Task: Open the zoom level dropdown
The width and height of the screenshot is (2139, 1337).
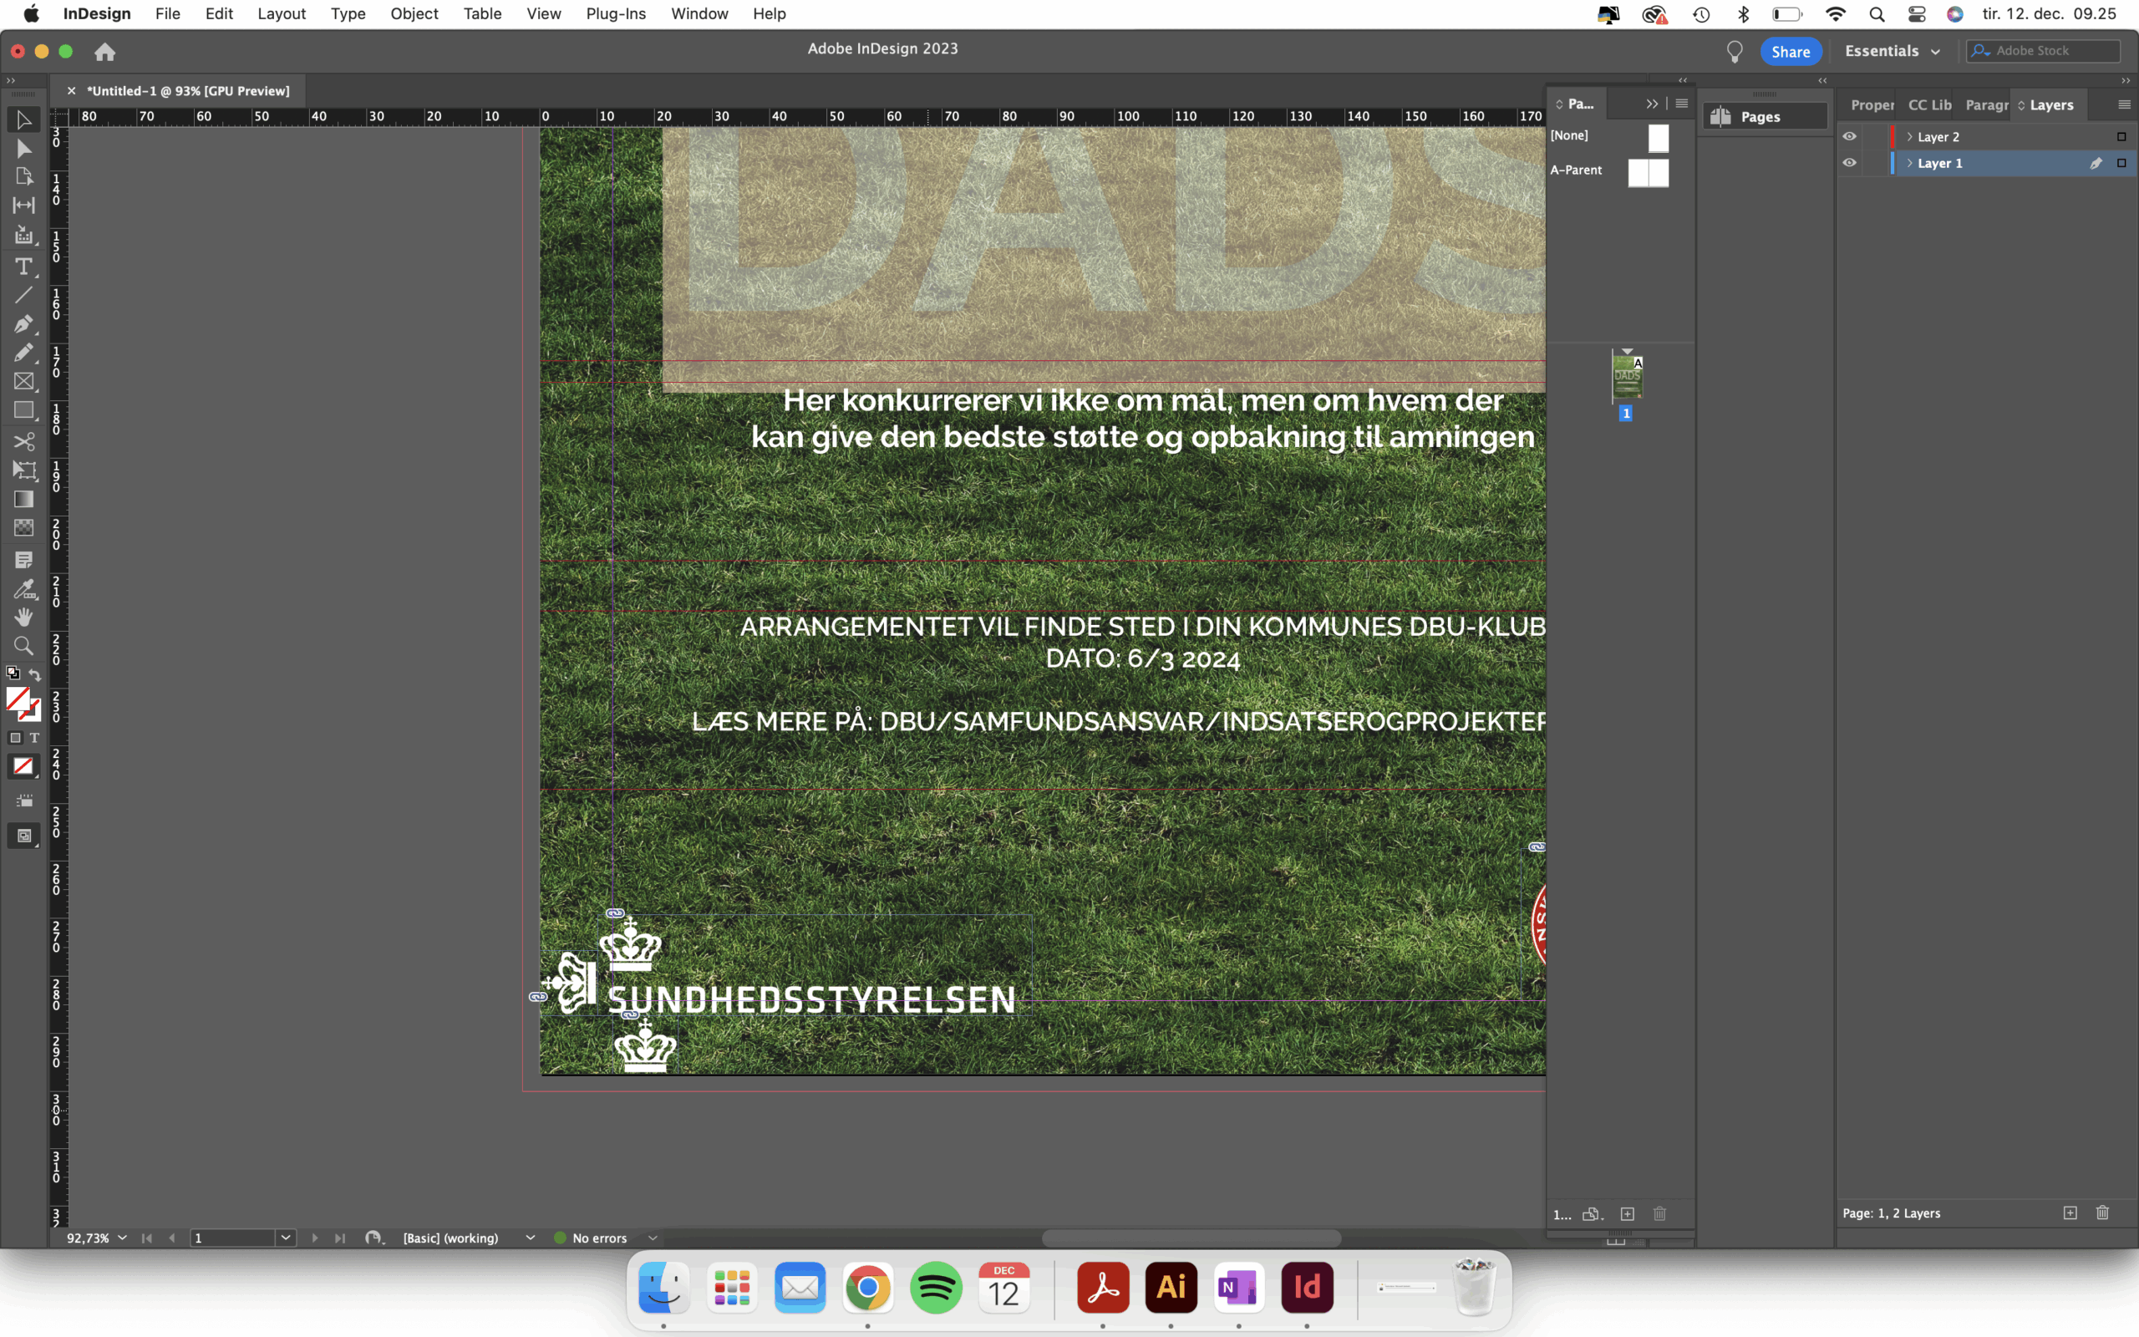Action: (122, 1238)
